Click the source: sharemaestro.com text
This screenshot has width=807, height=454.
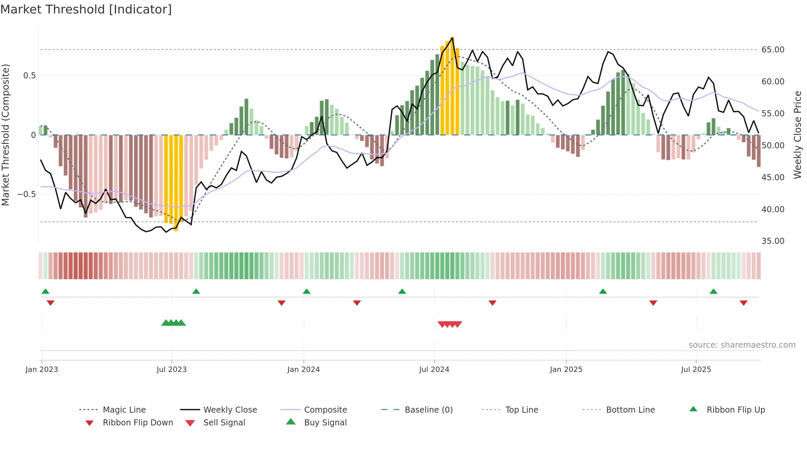tap(742, 345)
